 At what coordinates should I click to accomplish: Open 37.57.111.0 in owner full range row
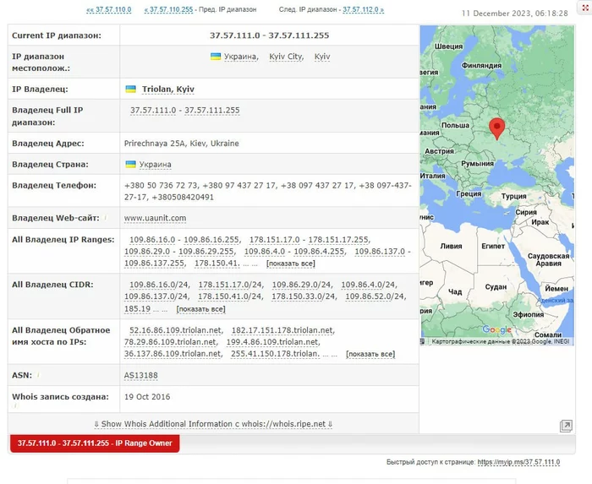153,111
